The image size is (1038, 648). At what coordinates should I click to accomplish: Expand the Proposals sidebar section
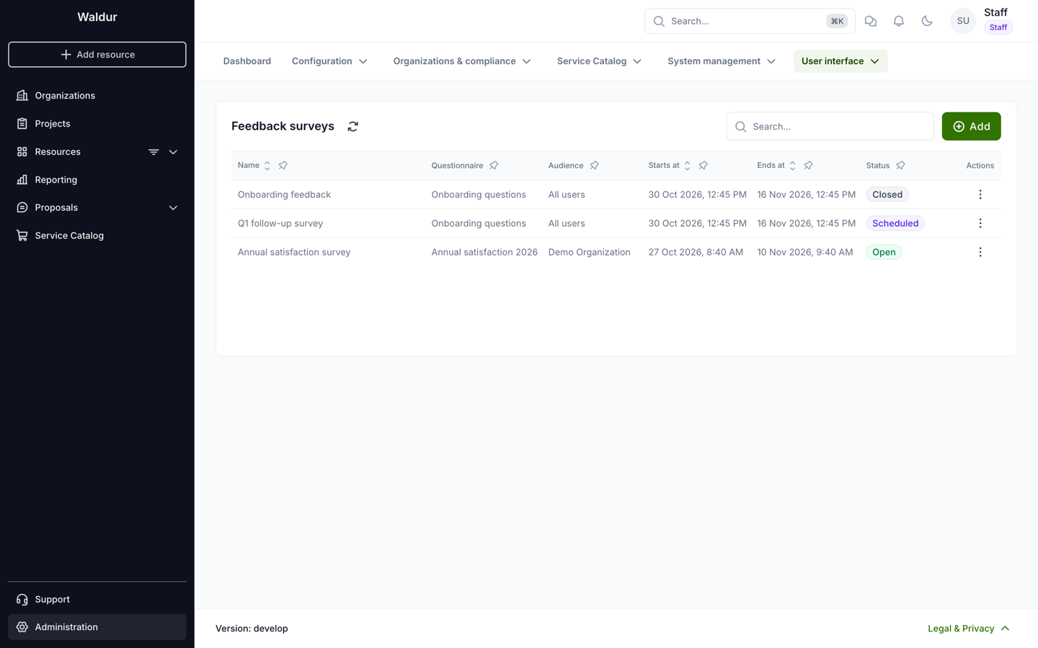[173, 208]
